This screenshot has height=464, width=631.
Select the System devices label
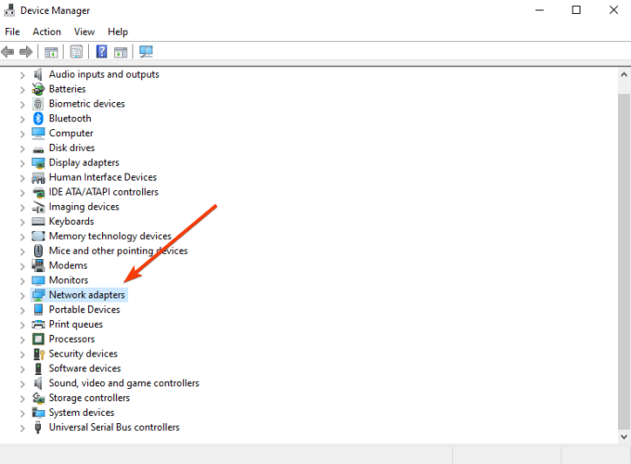(82, 412)
